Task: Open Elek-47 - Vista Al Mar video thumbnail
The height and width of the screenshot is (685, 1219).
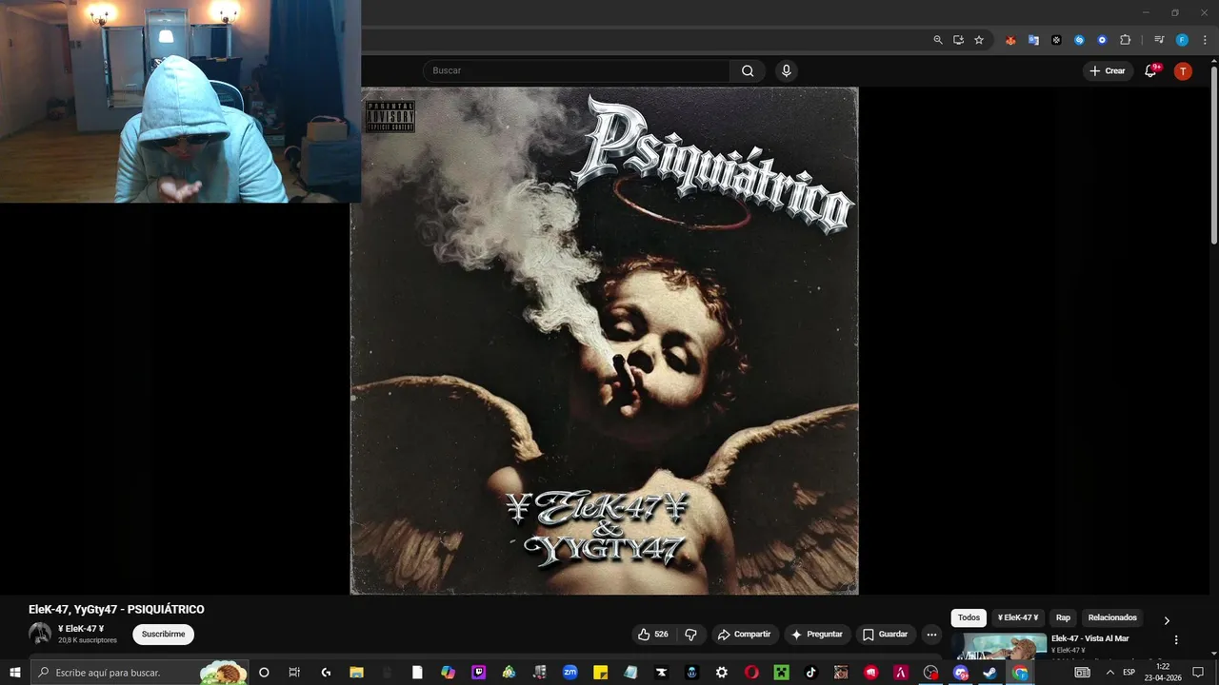Action: (x=999, y=646)
